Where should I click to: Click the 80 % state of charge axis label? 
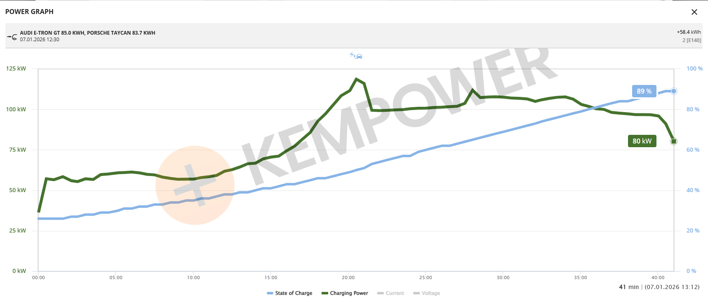click(x=693, y=109)
